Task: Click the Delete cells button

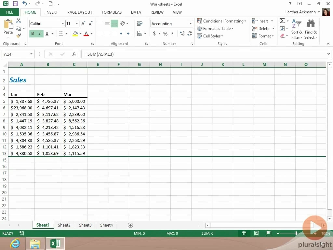Action: click(263, 29)
